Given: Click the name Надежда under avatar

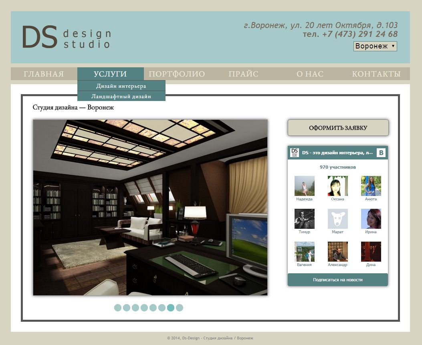Looking at the screenshot, I should [x=305, y=199].
